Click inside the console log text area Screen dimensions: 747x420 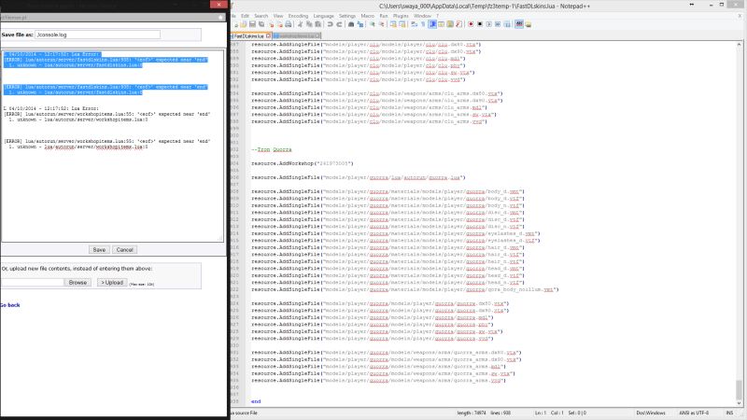click(112, 146)
